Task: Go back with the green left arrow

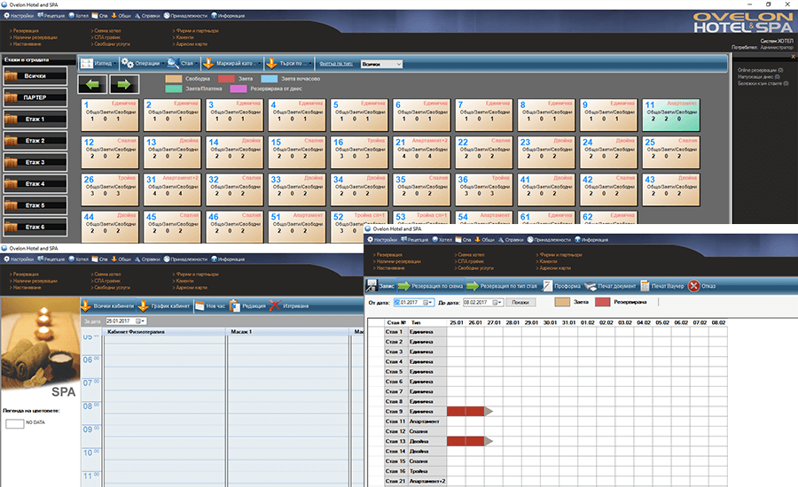Action: (x=92, y=84)
